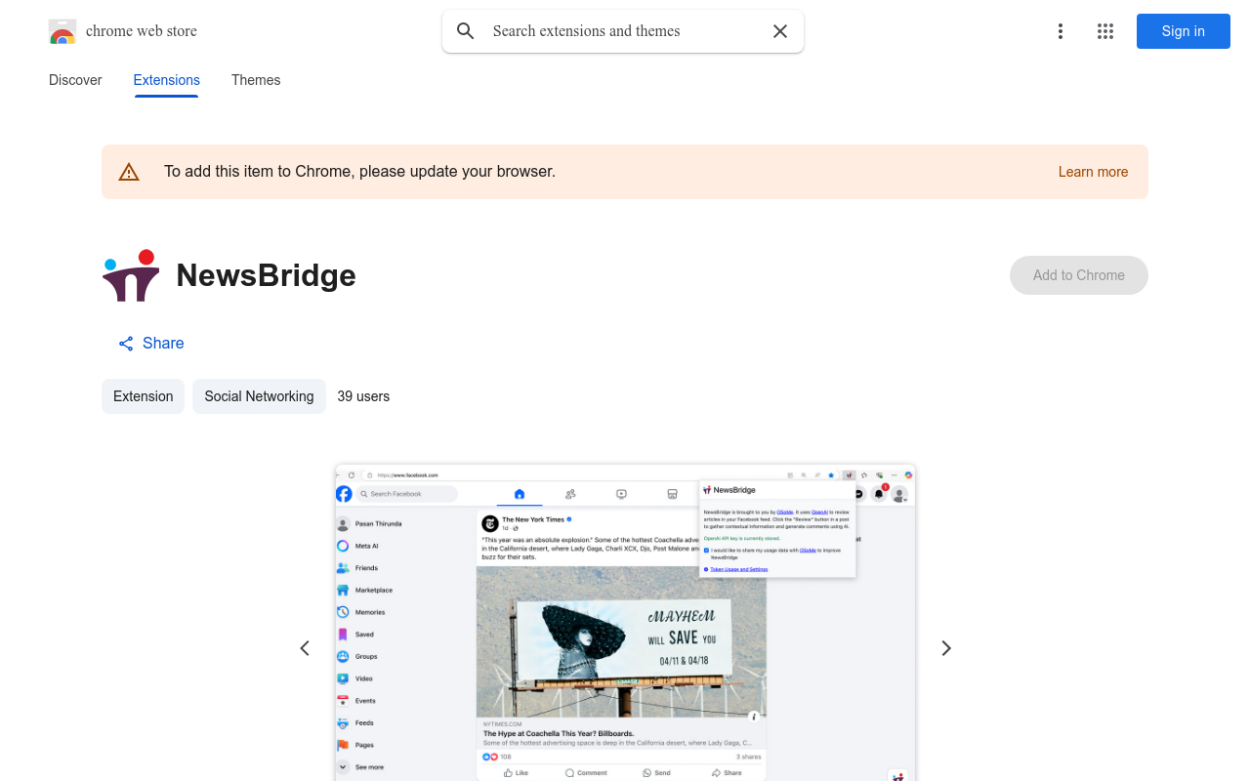Open the NewsBridge Facebook screenshot preview

pos(625,622)
